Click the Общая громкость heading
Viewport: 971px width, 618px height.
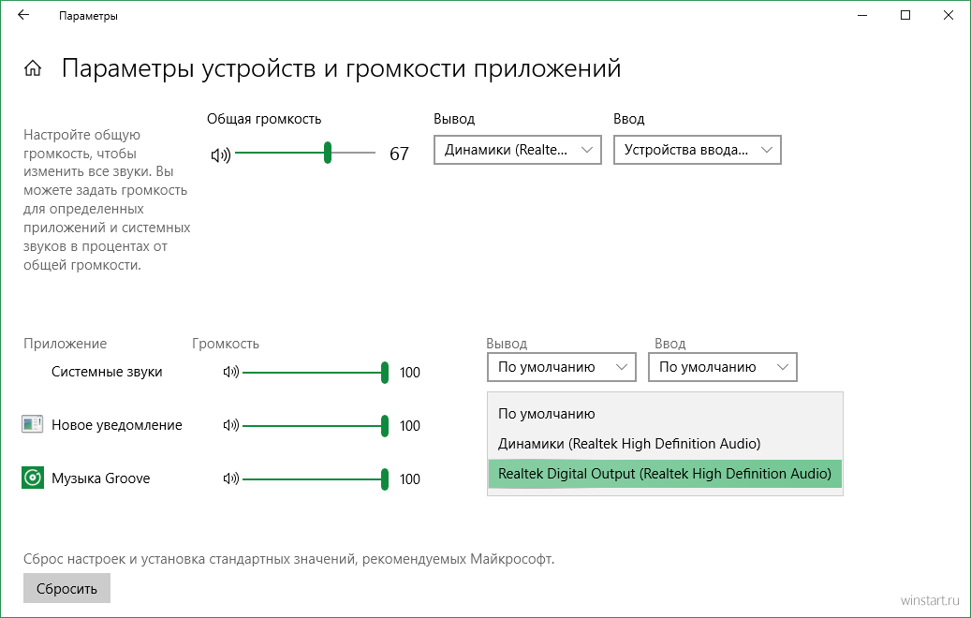tap(264, 119)
